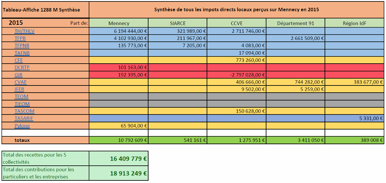
Task: Open the IFER link
Action: click(20, 89)
